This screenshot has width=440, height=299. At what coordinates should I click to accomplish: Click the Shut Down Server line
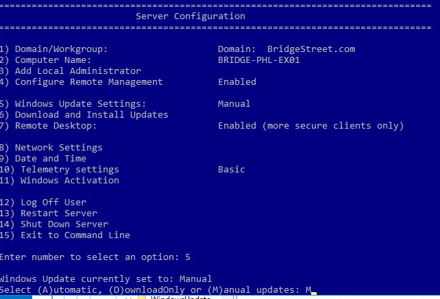pos(63,224)
